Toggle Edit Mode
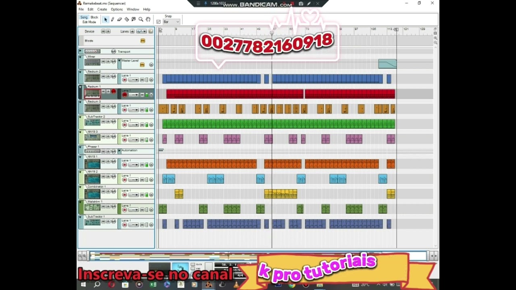Image resolution: width=516 pixels, height=290 pixels. tap(89, 22)
